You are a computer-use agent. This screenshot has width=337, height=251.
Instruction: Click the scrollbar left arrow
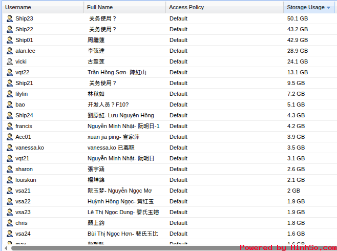[x=6, y=248]
